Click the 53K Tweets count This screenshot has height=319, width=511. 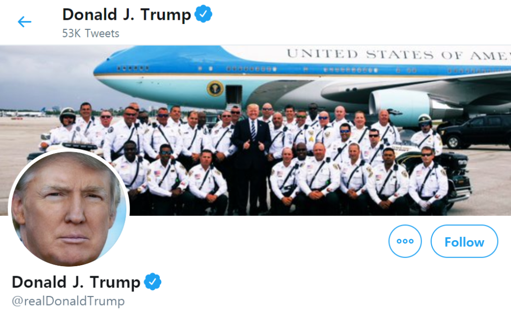pos(91,33)
